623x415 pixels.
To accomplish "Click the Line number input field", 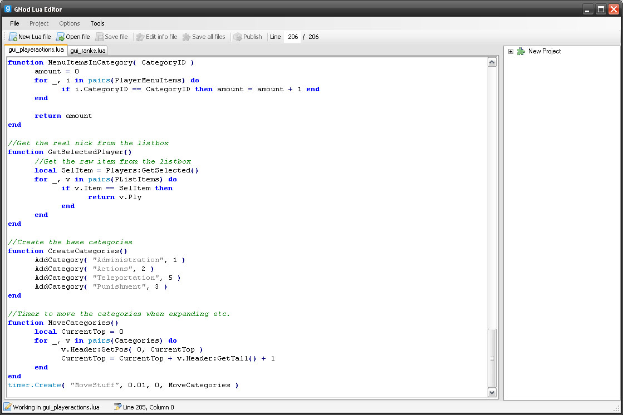I will point(292,37).
